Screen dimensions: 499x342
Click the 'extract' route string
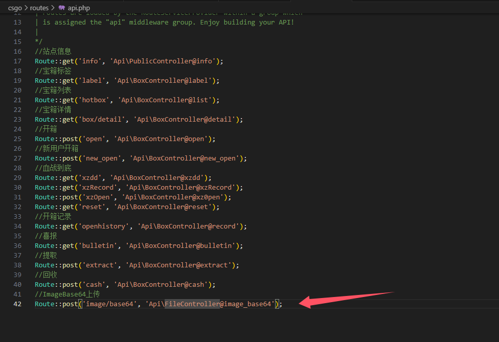(x=100, y=265)
